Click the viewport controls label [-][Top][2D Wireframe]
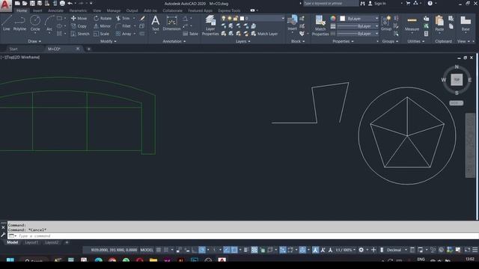Screen dimensions: 479x269 (x=20, y=57)
